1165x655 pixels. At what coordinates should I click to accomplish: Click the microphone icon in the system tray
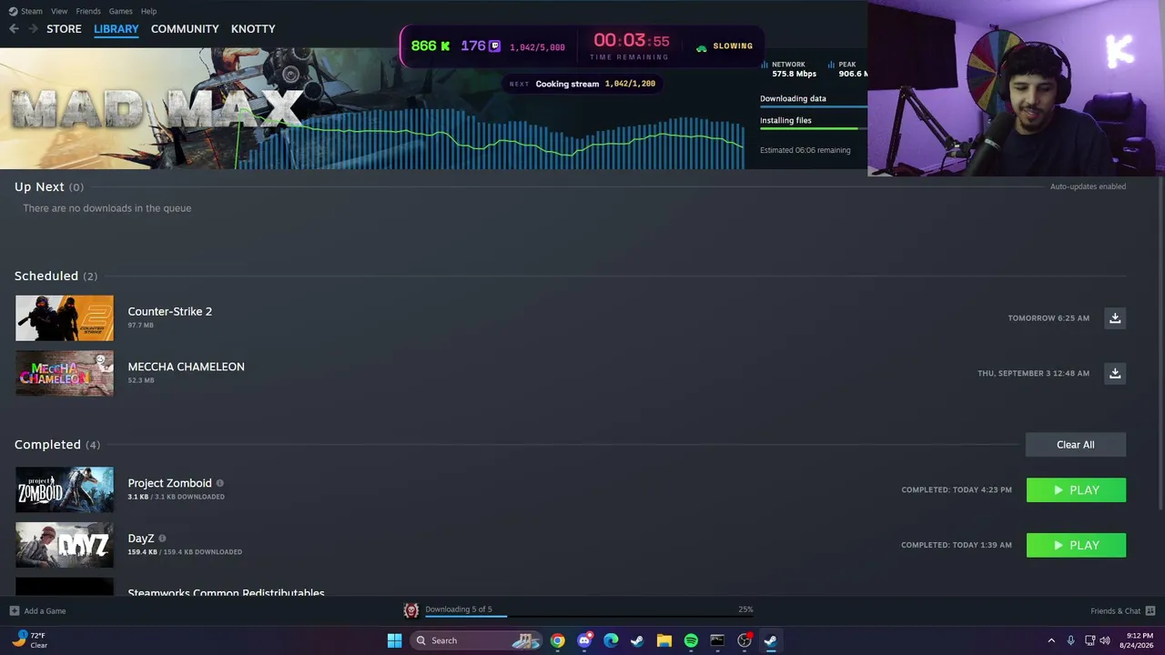click(1070, 640)
